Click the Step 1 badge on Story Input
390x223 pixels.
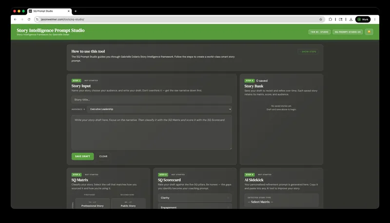pyautogui.click(x=76, y=80)
